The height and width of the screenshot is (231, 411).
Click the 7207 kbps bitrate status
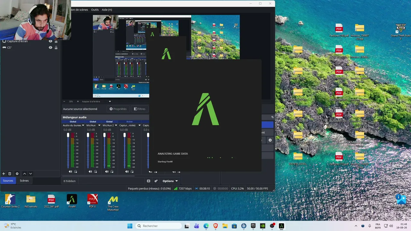coord(183,188)
